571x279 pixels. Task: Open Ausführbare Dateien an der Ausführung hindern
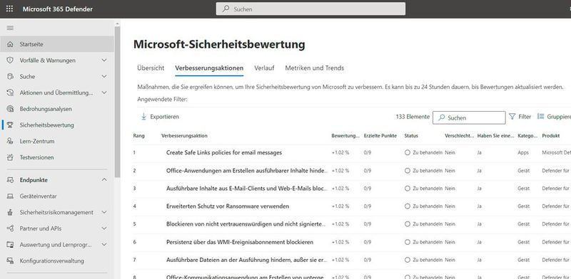point(247,260)
